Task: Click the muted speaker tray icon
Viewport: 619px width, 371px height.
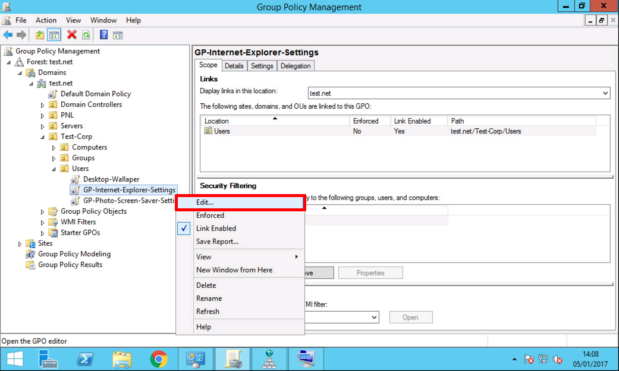Action: [x=557, y=359]
